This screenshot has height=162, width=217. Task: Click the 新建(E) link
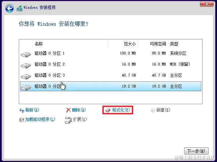(163, 110)
